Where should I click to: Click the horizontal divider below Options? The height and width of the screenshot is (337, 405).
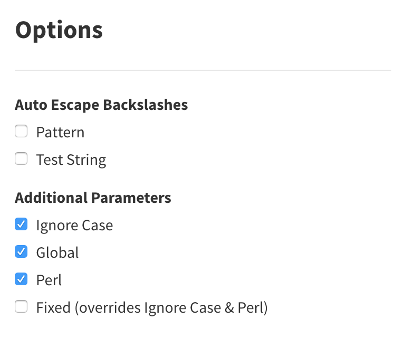(x=203, y=70)
